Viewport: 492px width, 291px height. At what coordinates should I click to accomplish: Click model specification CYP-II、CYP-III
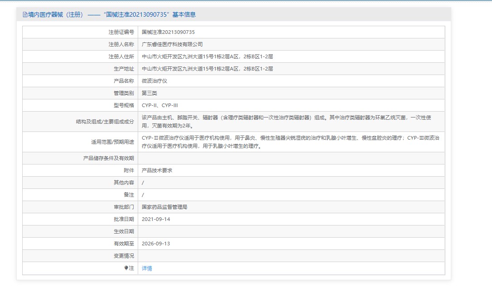tap(157, 105)
